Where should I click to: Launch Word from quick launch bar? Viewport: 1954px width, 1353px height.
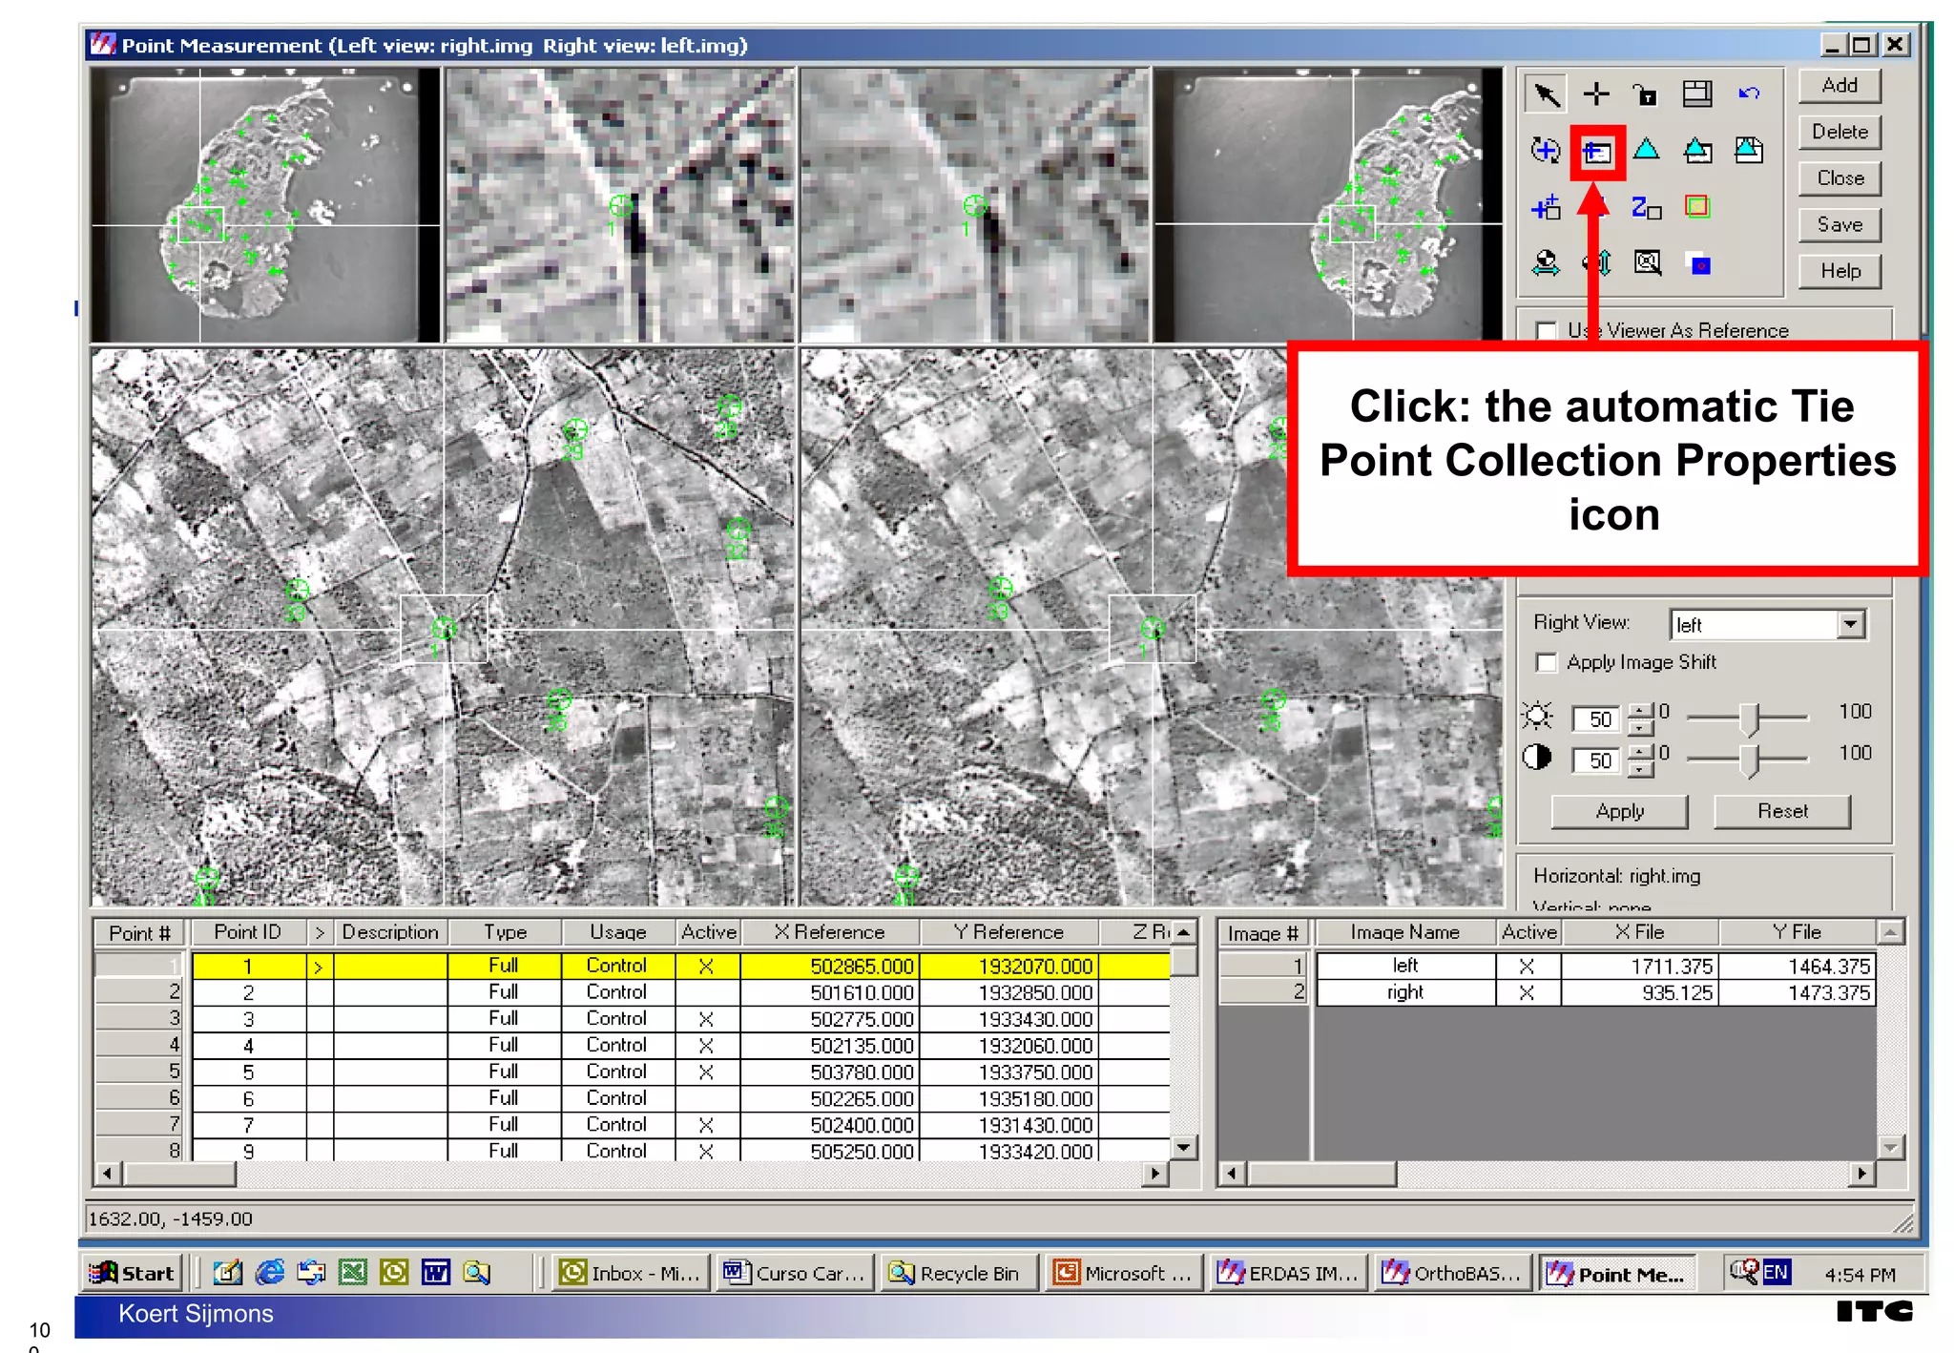click(436, 1272)
